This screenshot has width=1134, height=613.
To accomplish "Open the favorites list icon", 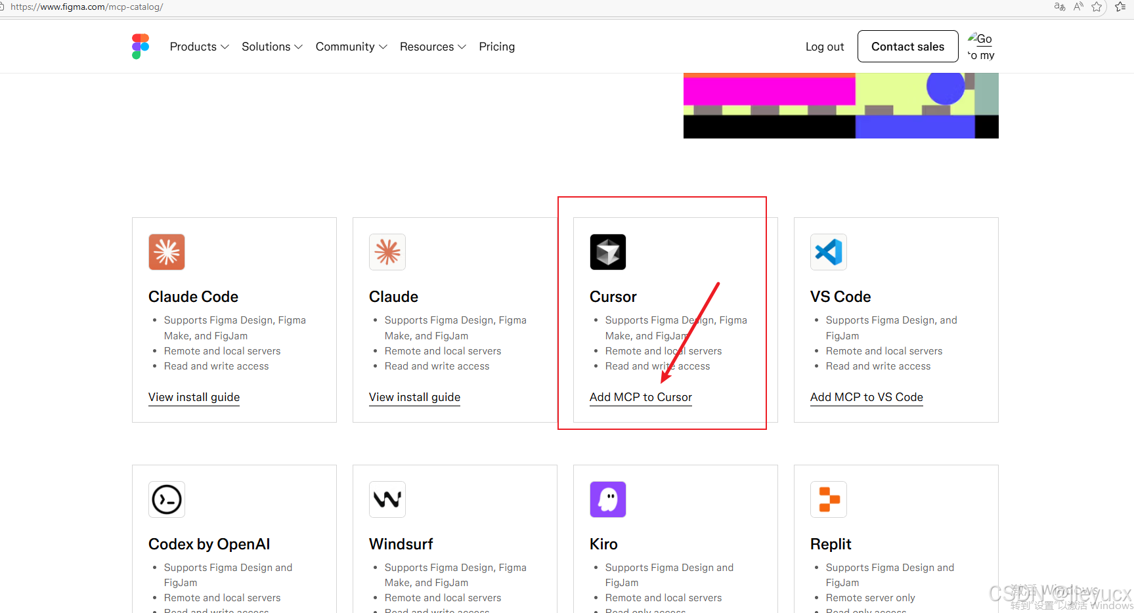I will 1120,7.
